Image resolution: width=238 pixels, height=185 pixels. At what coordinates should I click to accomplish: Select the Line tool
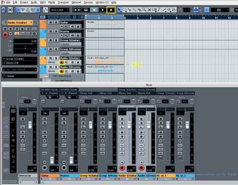tap(164, 10)
